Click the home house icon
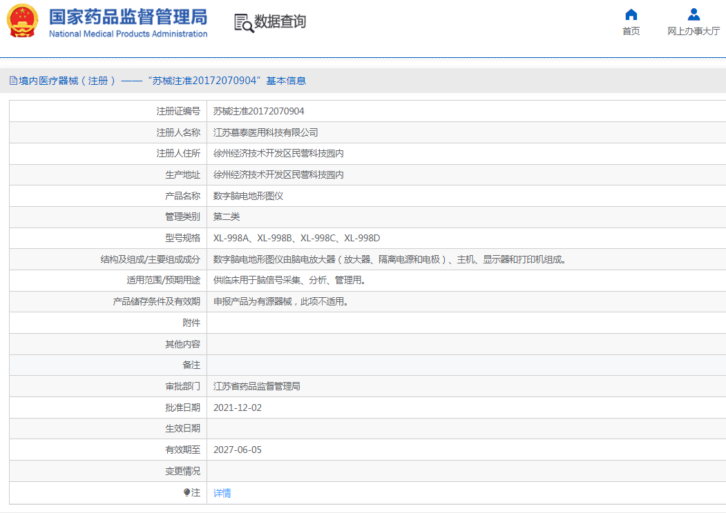This screenshot has width=726, height=513. pos(631,14)
